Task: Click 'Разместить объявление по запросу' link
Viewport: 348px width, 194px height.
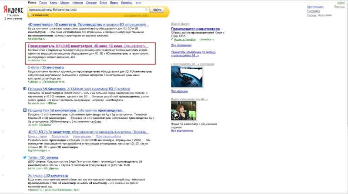Action: (x=193, y=54)
